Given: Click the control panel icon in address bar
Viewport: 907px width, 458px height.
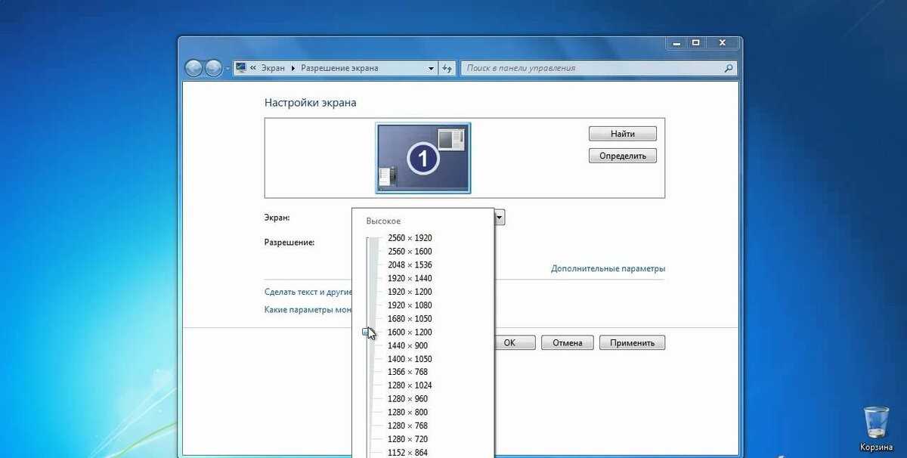Looking at the screenshot, I should click(x=241, y=68).
